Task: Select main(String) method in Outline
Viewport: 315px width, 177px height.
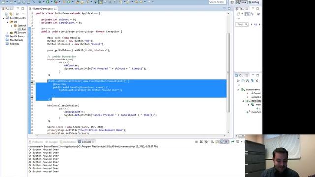Action: tap(254, 112)
